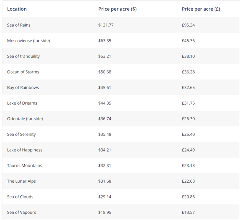
Task: Select The Lunar Alps cell
Action: [21, 181]
